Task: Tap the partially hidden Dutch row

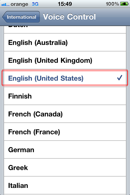Action: pyautogui.click(x=65, y=29)
